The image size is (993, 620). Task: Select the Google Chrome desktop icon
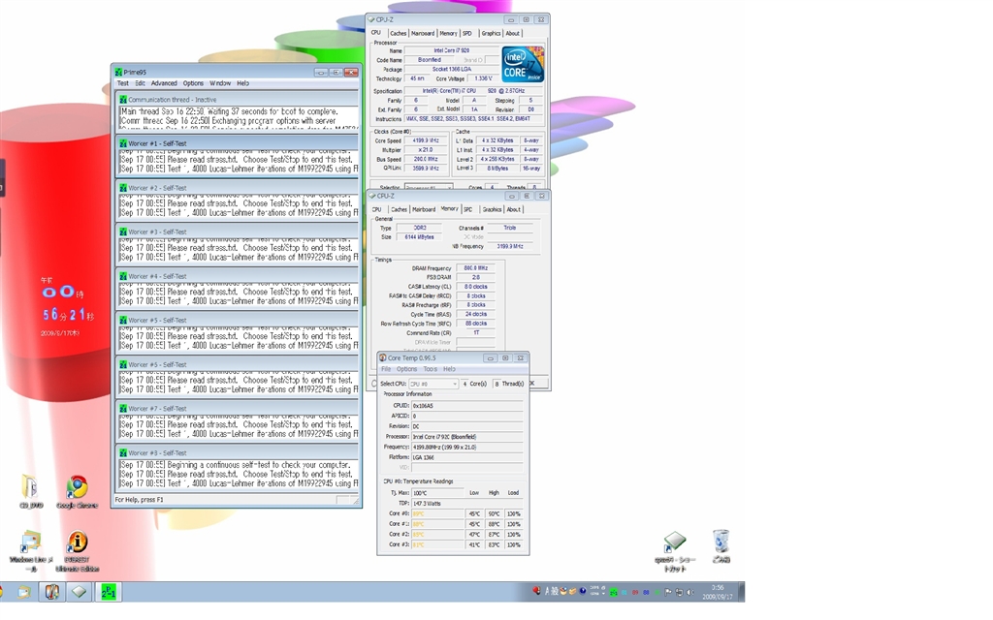click(x=78, y=491)
